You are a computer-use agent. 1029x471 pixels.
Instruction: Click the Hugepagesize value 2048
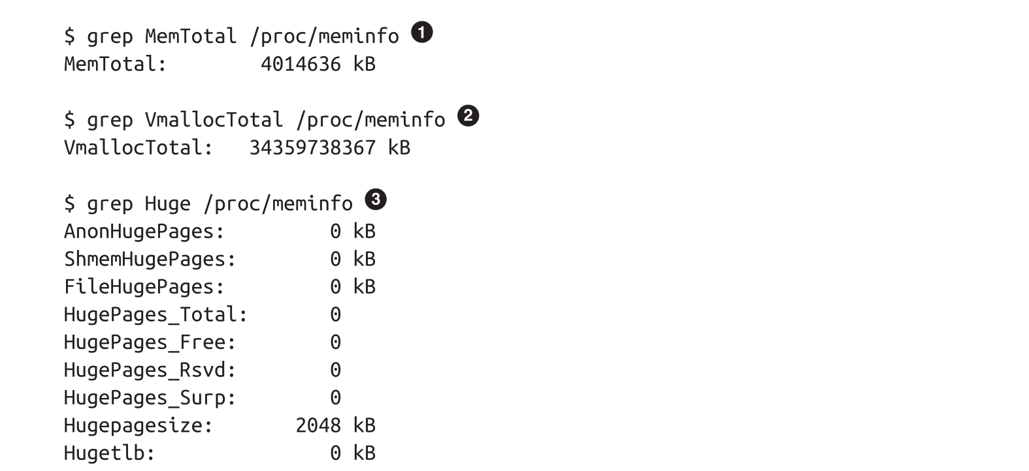(x=318, y=425)
